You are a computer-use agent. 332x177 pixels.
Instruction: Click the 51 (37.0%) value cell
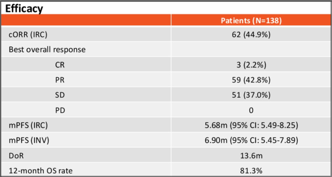[251, 95]
